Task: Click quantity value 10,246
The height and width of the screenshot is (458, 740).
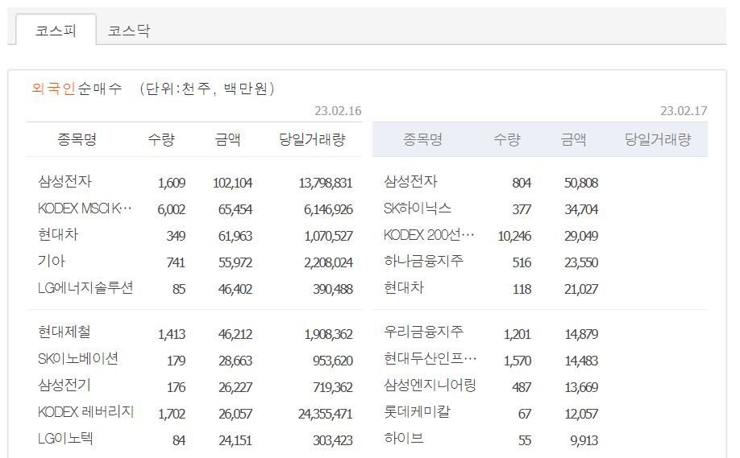Action: pos(514,236)
